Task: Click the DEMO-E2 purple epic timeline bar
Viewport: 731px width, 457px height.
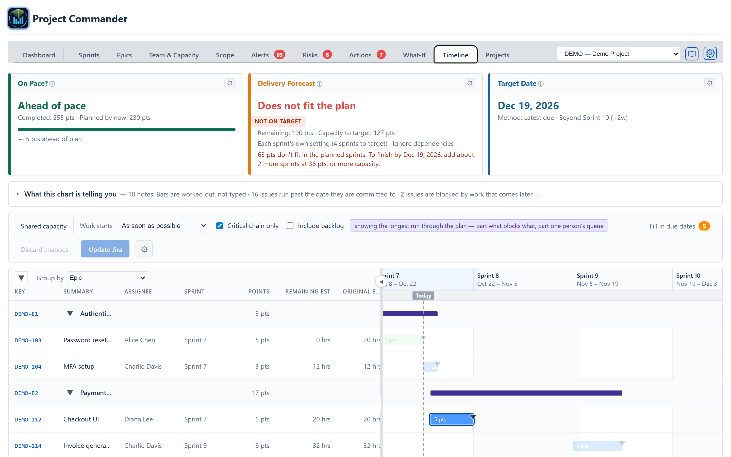Action: coord(526,393)
